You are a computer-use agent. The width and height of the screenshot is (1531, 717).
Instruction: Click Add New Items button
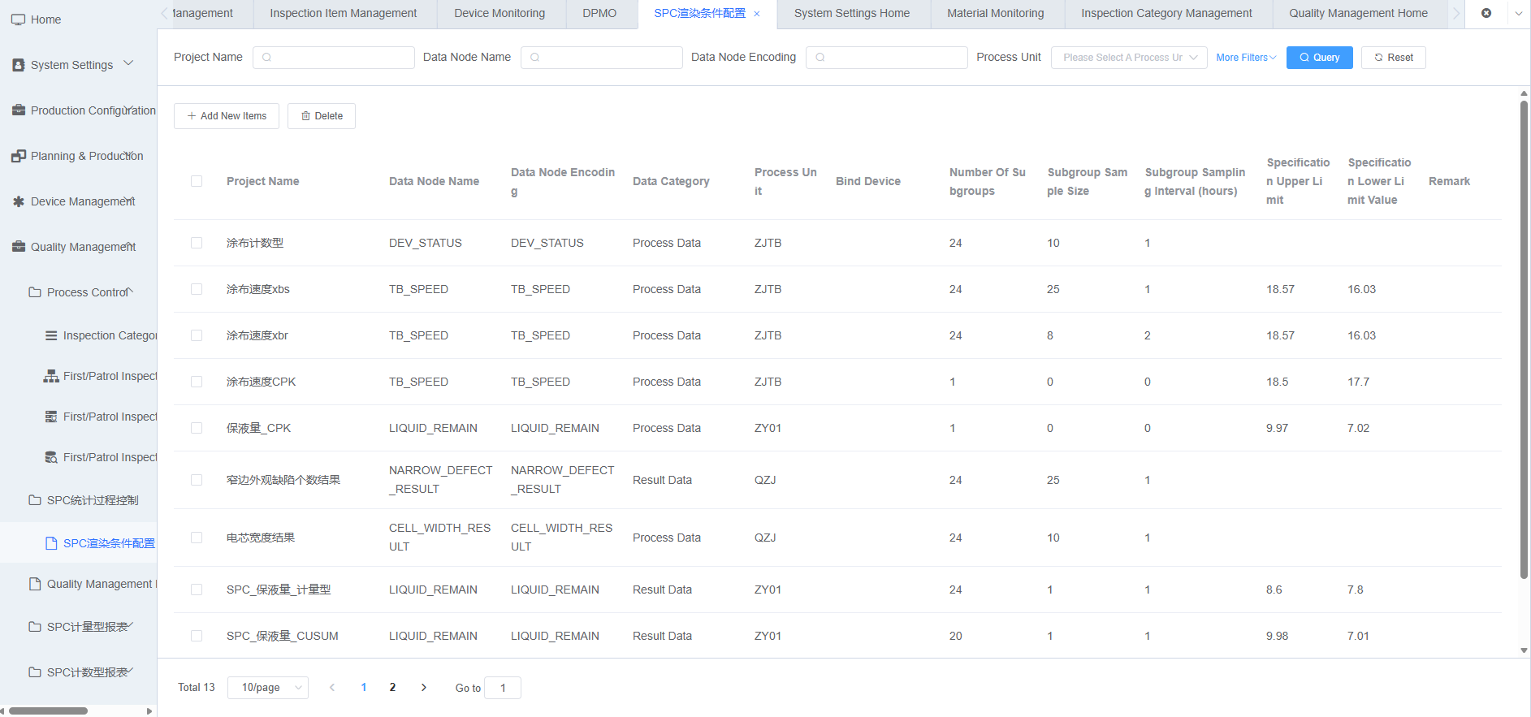227,116
